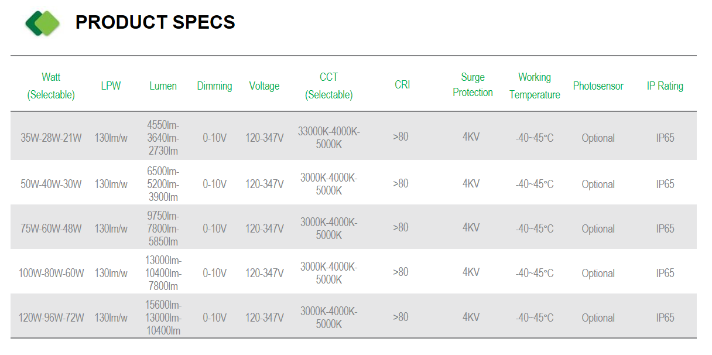
Task: Select the Lumen column header
Action: pos(163,86)
